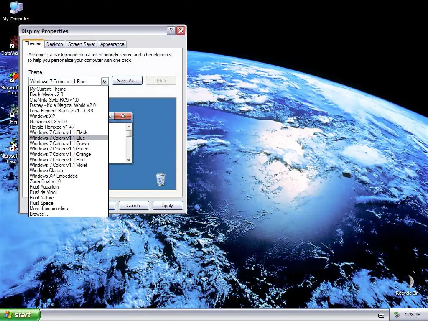The width and height of the screenshot is (428, 321).
Task: Click the Save As button
Action: point(127,81)
